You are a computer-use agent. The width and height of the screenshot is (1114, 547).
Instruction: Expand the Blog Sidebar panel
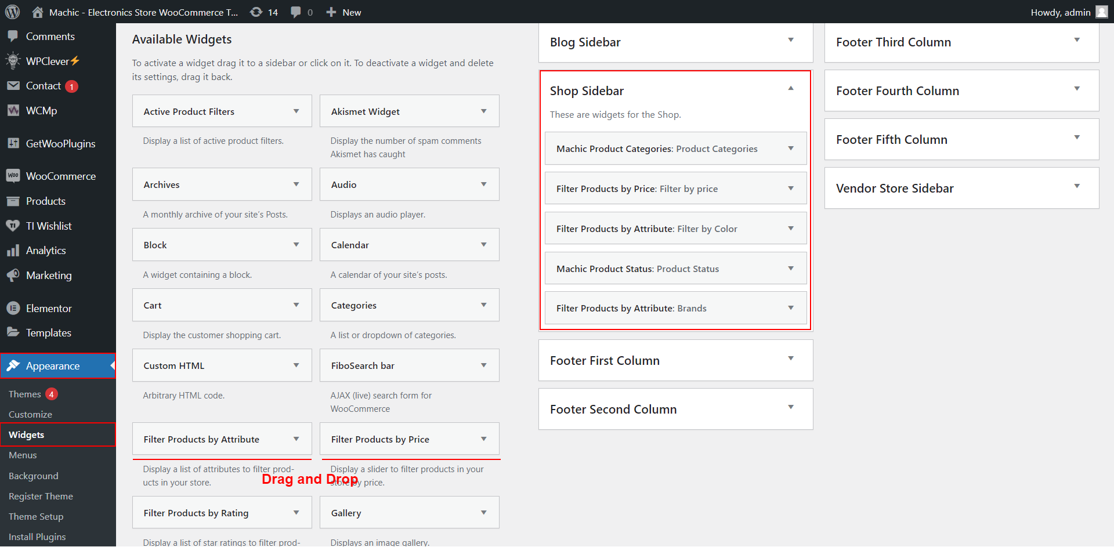(790, 40)
